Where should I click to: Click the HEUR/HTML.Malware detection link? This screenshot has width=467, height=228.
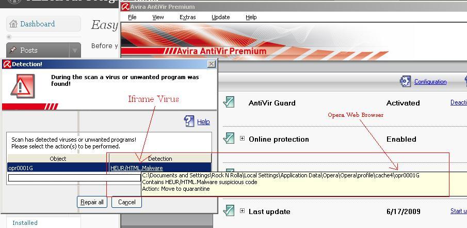point(137,168)
